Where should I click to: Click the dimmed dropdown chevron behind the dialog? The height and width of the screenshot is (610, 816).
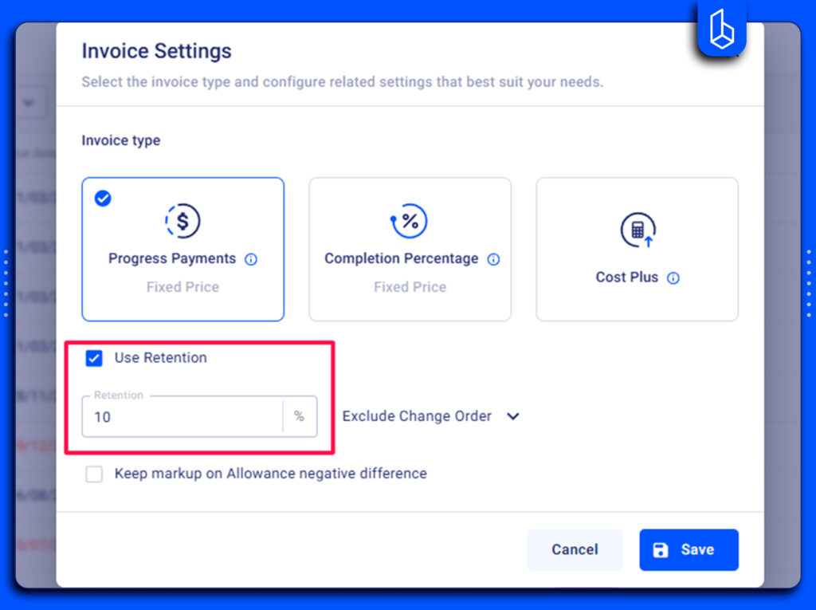(x=30, y=103)
